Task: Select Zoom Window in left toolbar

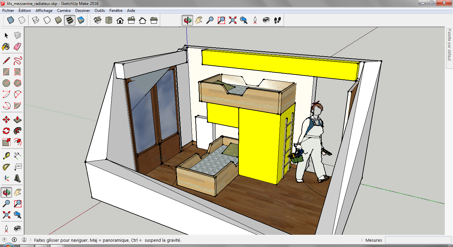Action: 18,204
